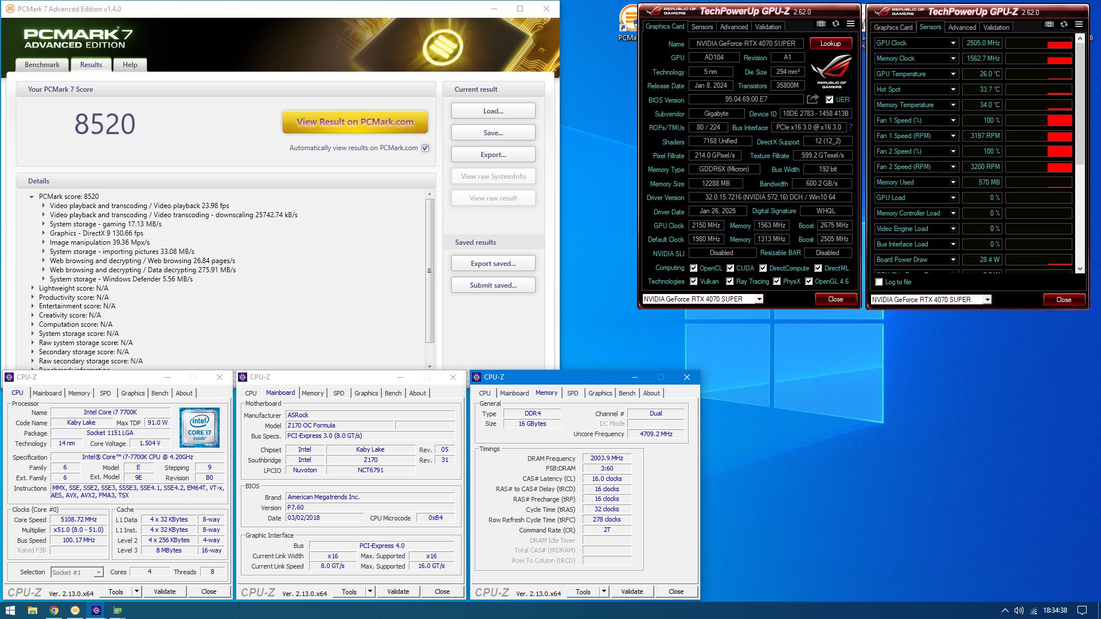
Task: Click the taskbar clock showing 18:34:38
Action: (x=1055, y=610)
